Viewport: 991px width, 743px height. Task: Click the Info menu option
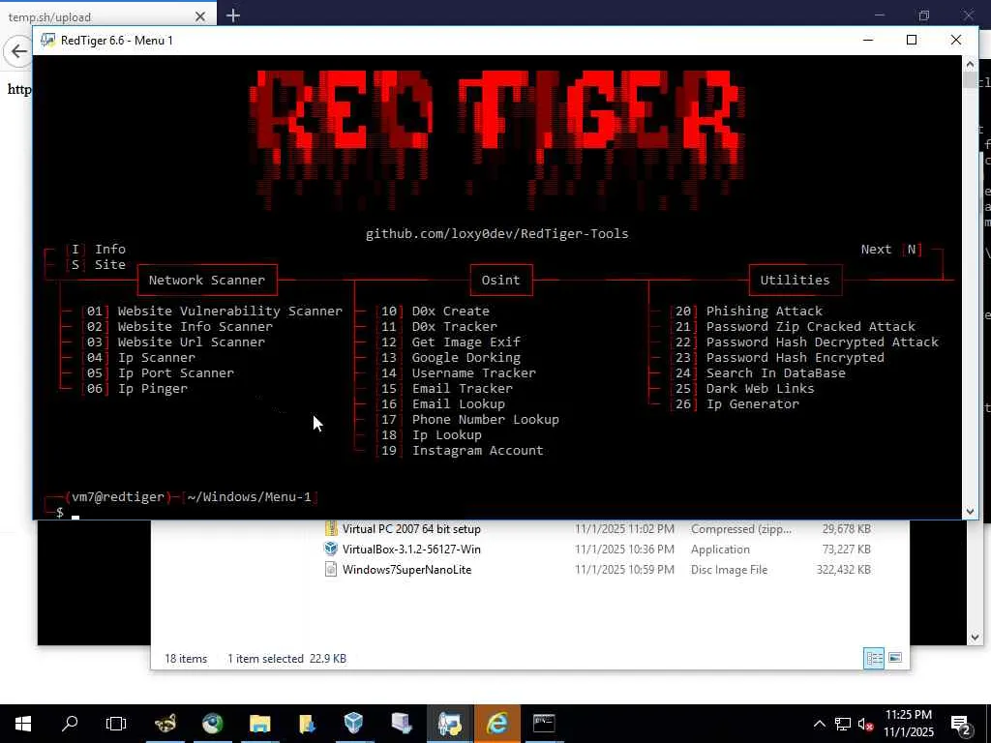(x=96, y=249)
